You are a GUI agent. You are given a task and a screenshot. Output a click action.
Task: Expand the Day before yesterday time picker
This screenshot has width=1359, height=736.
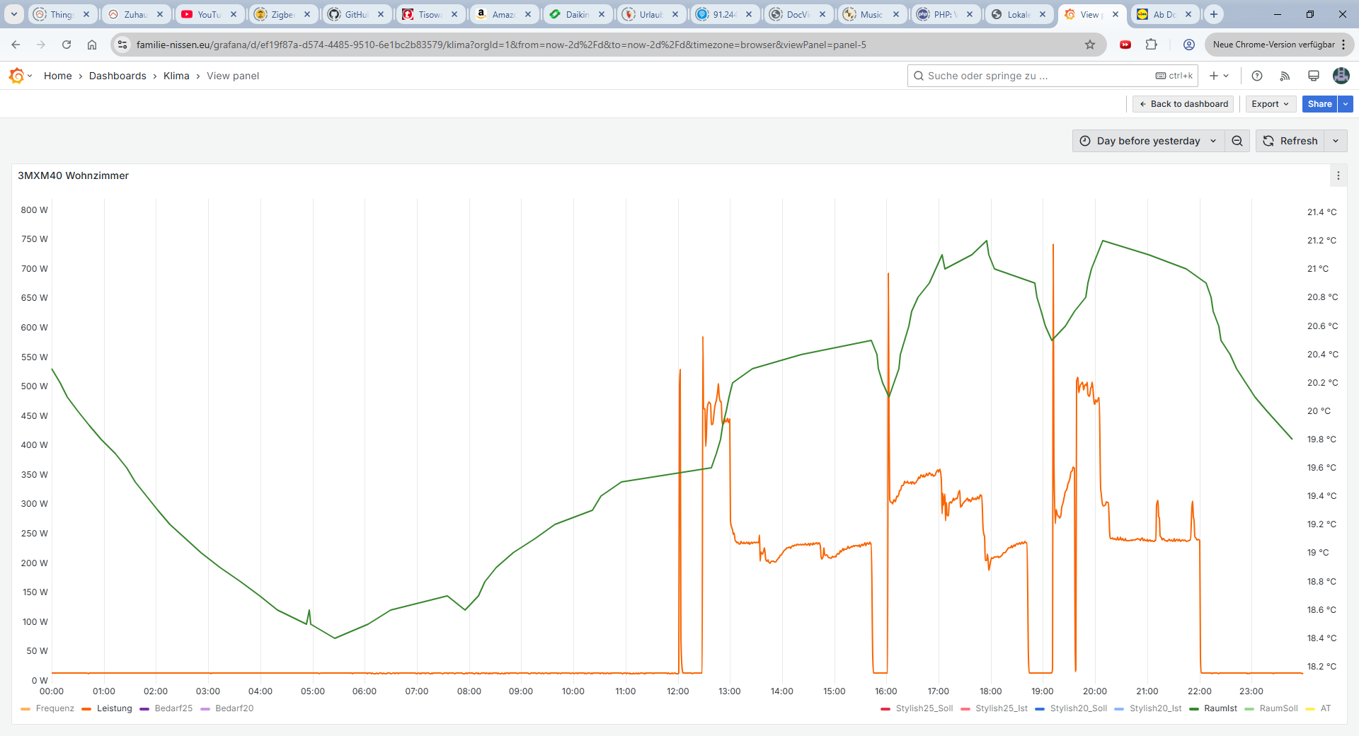click(x=1148, y=141)
